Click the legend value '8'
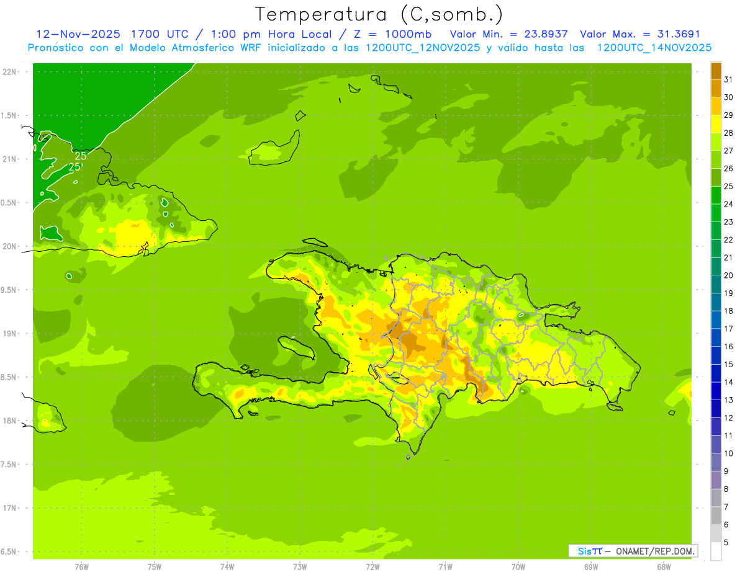The width and height of the screenshot is (745, 575). pos(726,489)
